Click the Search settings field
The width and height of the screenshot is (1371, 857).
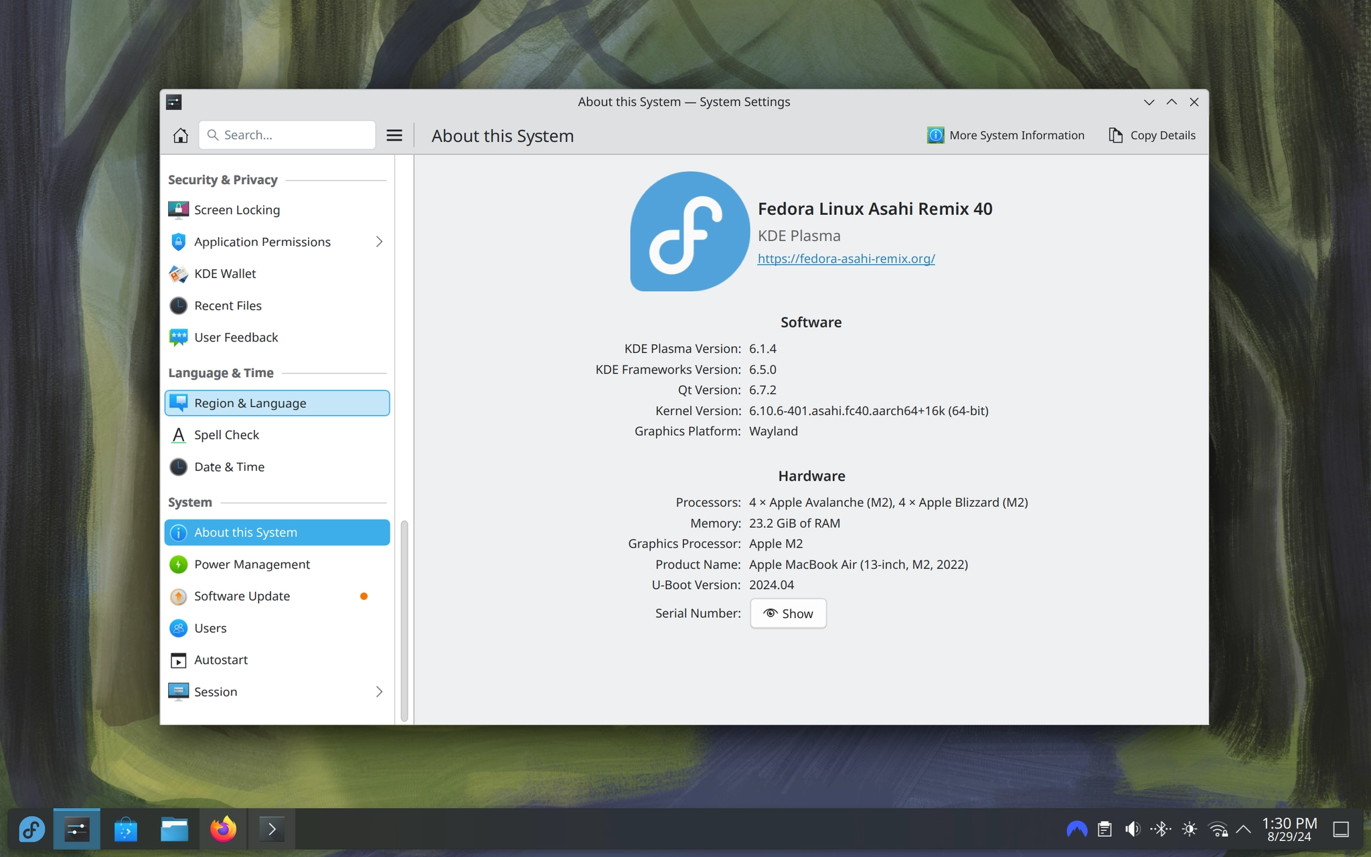click(x=287, y=135)
